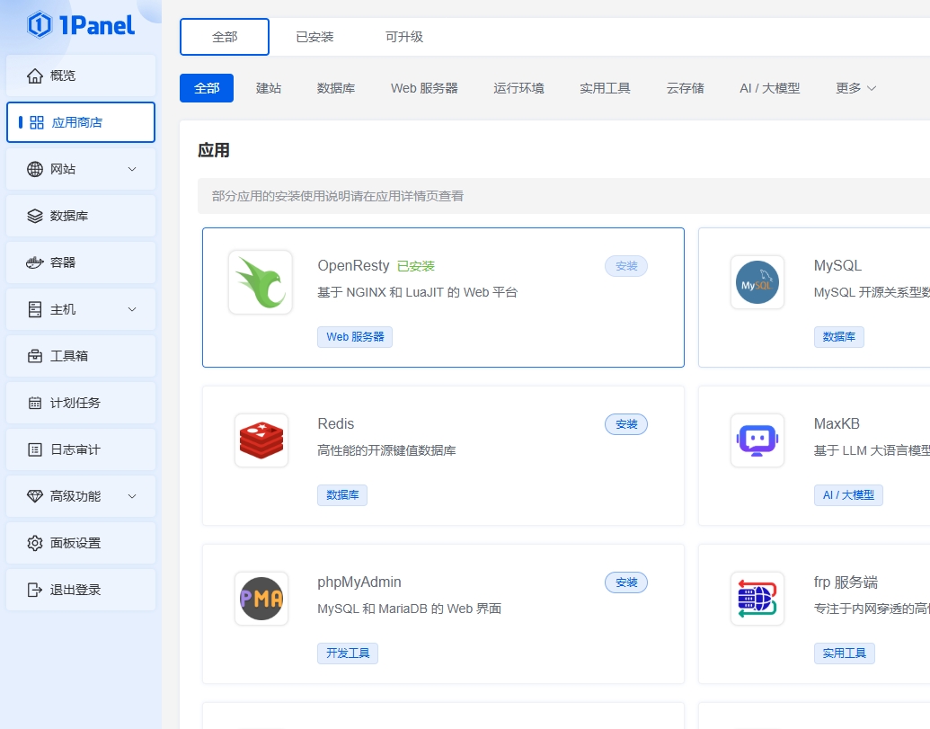Screen dimensions: 930x729
Task: Open the 更多 category dropdown
Action: pos(855,88)
